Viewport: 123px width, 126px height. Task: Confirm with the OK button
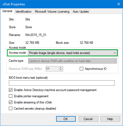point(66,119)
